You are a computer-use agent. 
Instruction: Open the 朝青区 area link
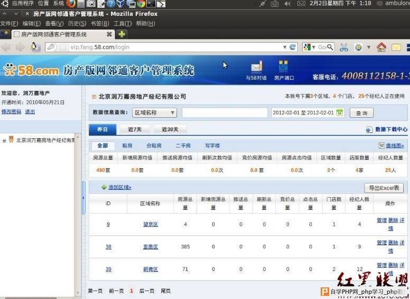(x=151, y=269)
